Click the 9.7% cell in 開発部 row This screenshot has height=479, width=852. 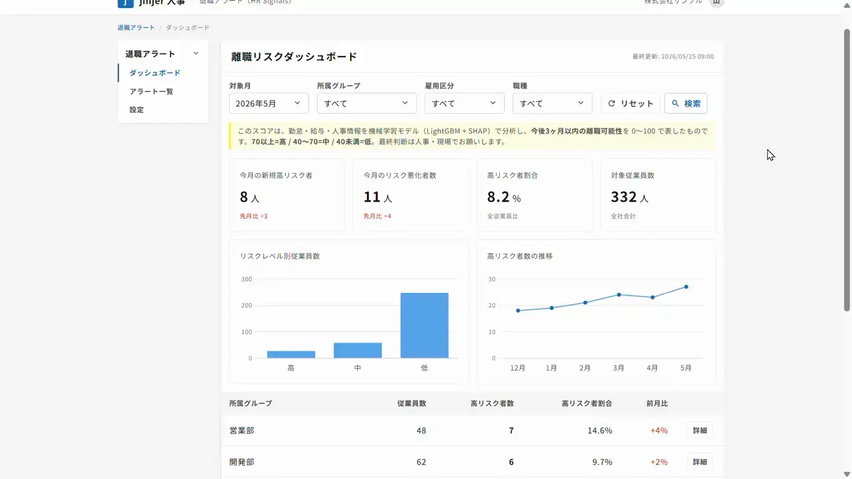coord(602,462)
